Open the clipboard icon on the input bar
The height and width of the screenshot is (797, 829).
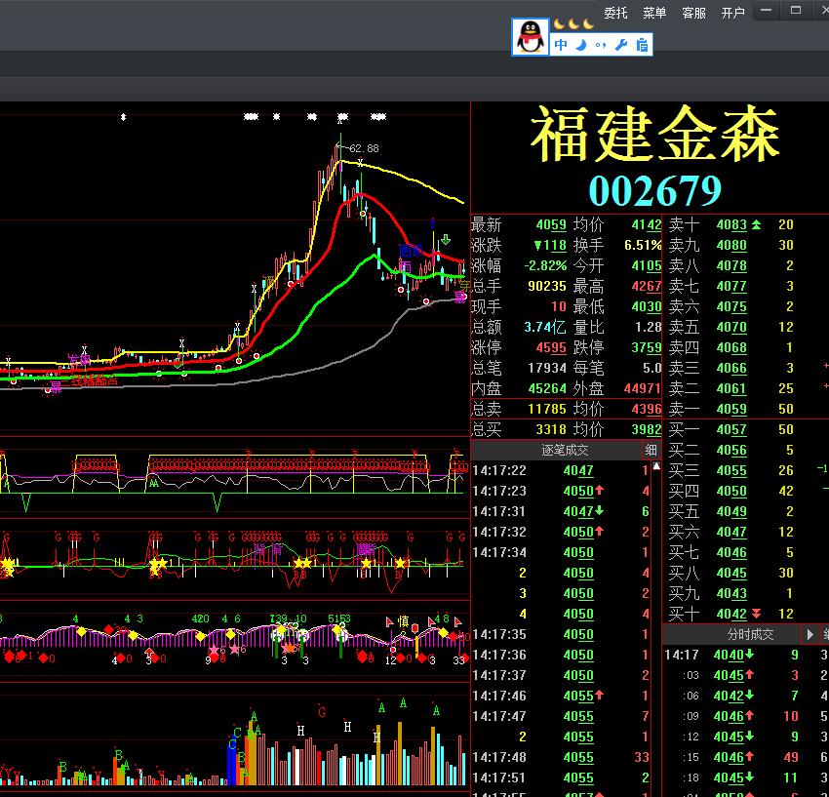click(642, 45)
